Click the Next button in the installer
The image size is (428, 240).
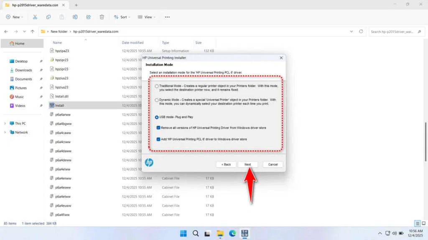point(248,164)
